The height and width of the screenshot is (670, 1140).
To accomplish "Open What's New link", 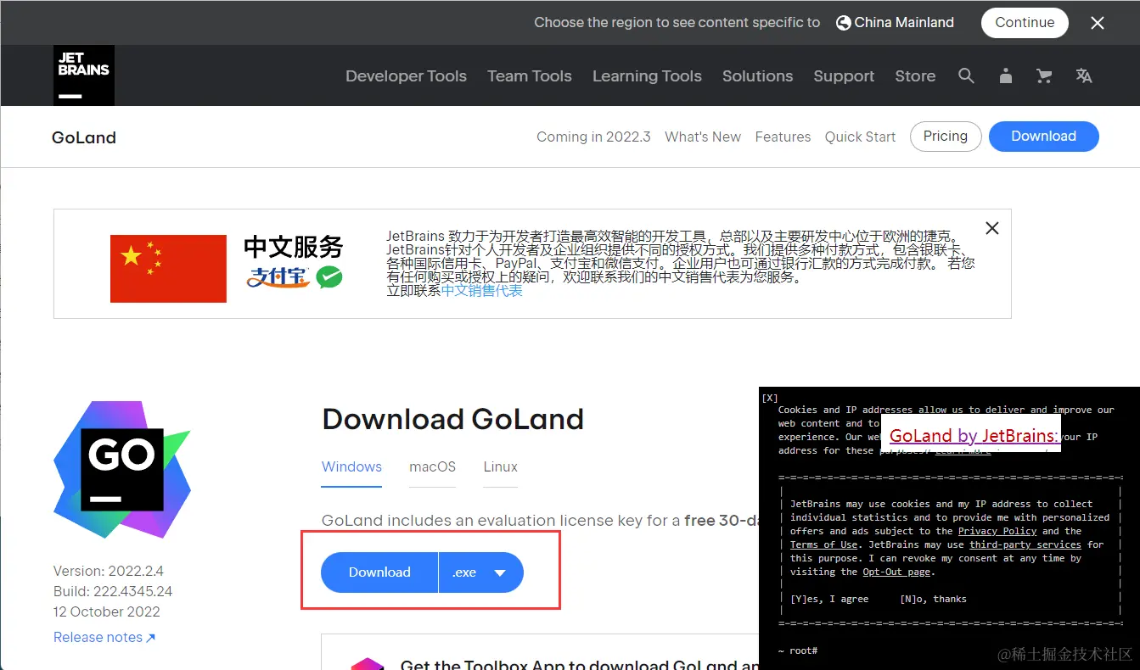I will pos(703,137).
